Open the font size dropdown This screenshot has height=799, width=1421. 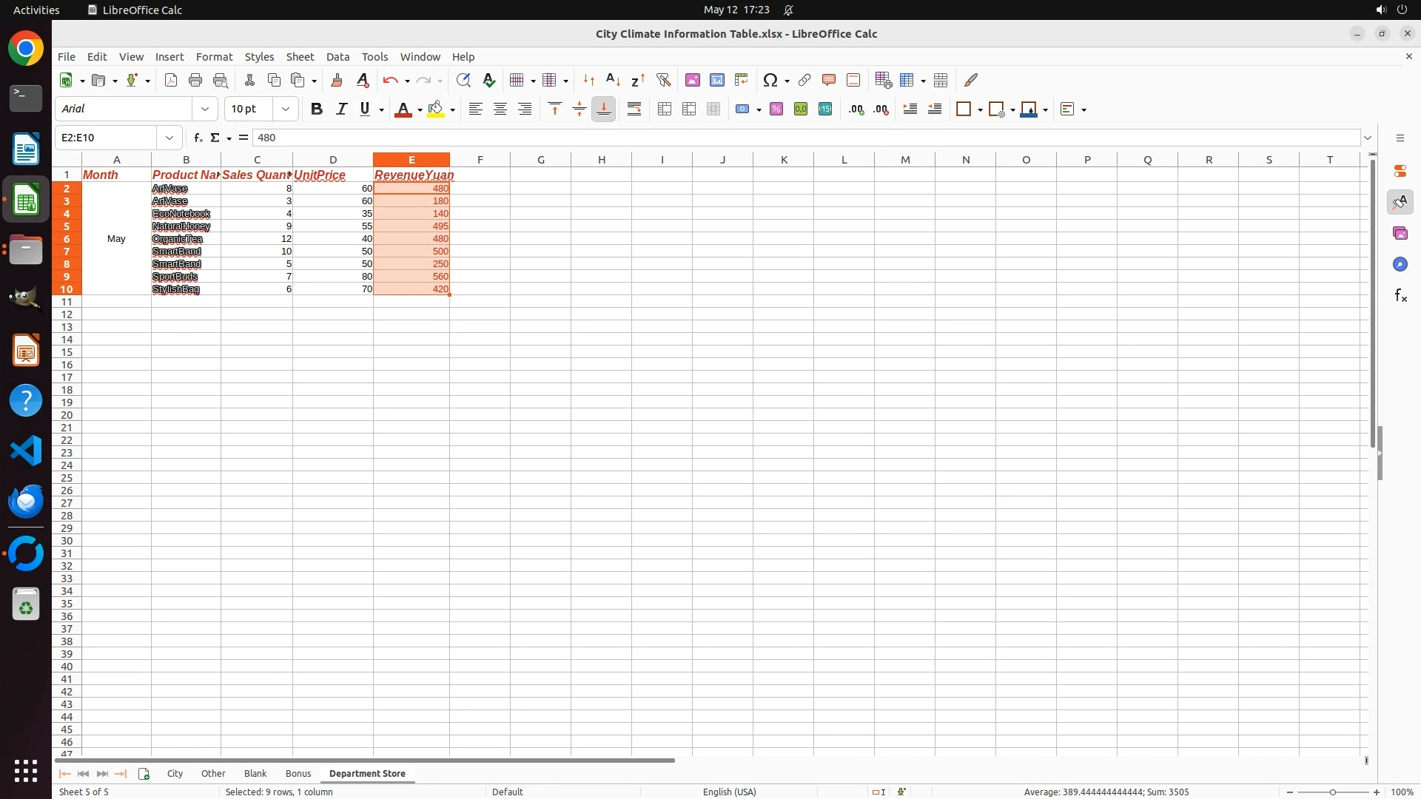click(x=286, y=109)
